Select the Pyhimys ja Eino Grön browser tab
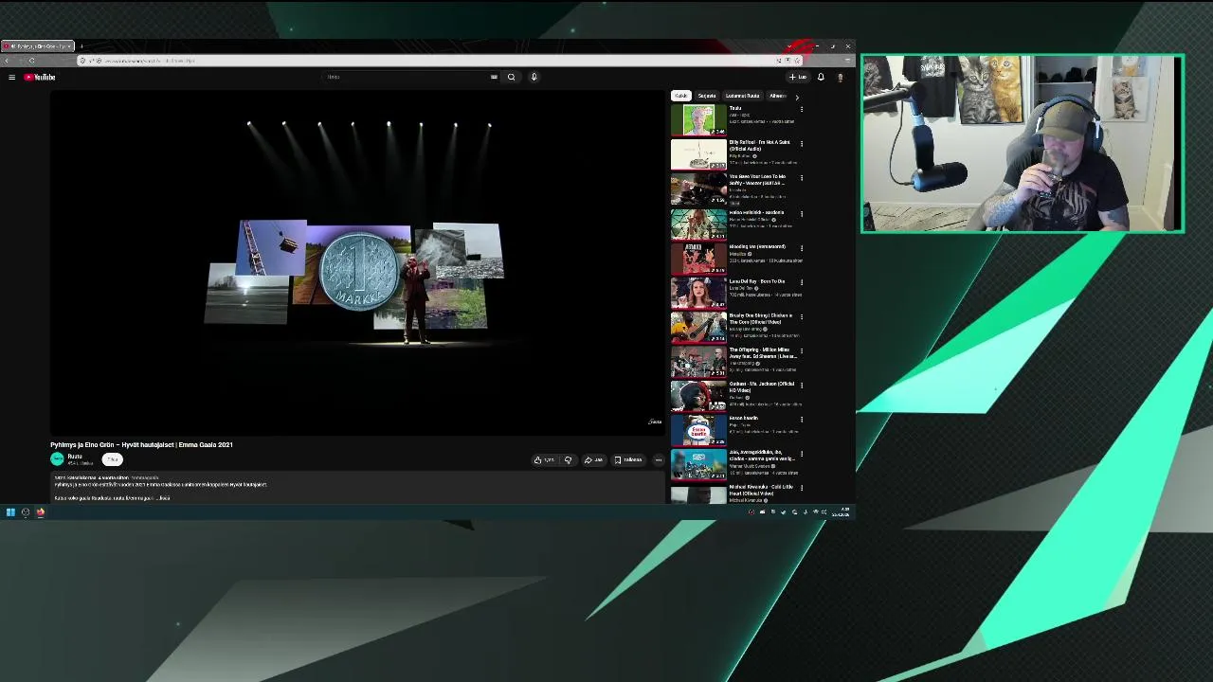 click(38, 46)
